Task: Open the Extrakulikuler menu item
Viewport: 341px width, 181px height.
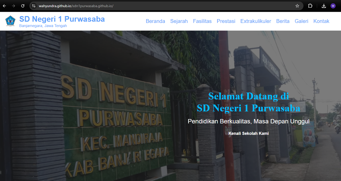Action: [256, 21]
